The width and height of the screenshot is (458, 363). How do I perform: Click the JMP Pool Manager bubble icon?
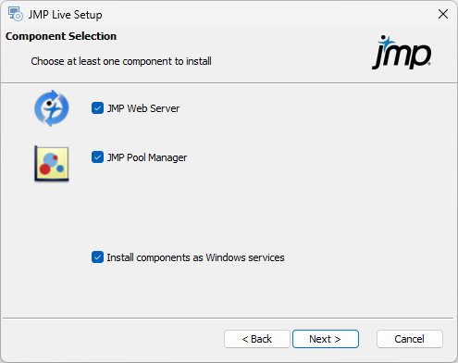click(52, 164)
